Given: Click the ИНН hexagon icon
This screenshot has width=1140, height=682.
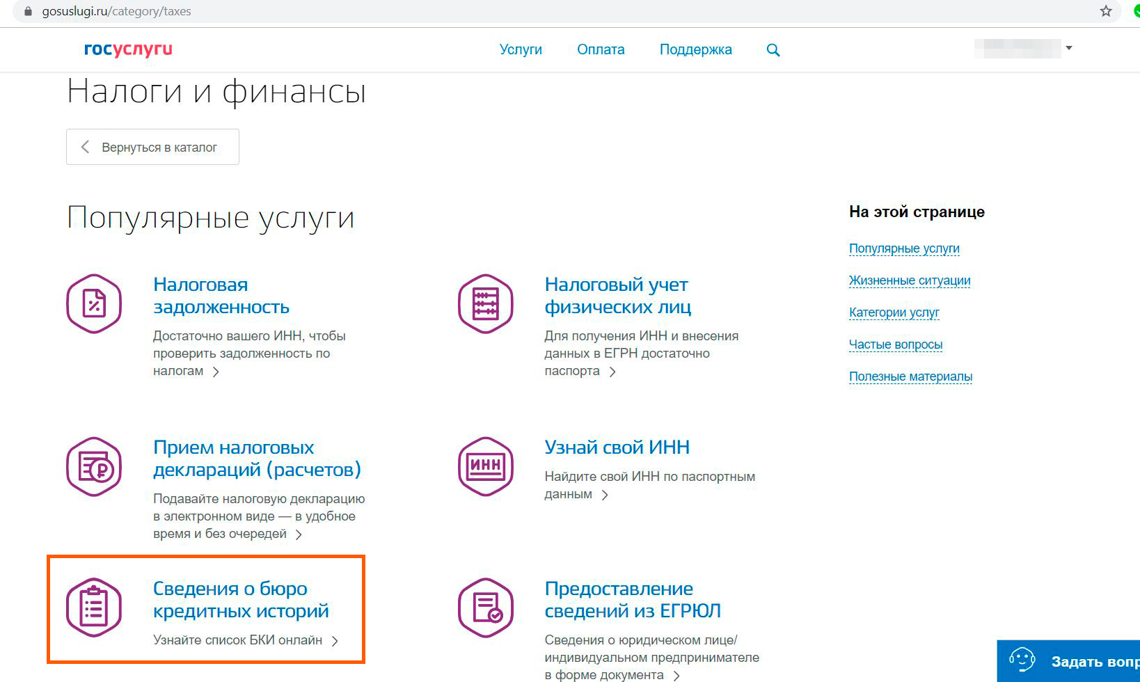Looking at the screenshot, I should tap(486, 466).
